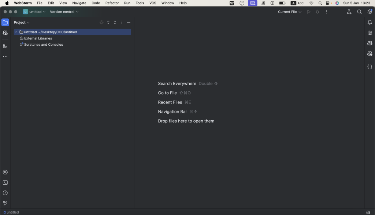
Task: Toggle the Project tool window folder icon
Action: tap(5, 22)
